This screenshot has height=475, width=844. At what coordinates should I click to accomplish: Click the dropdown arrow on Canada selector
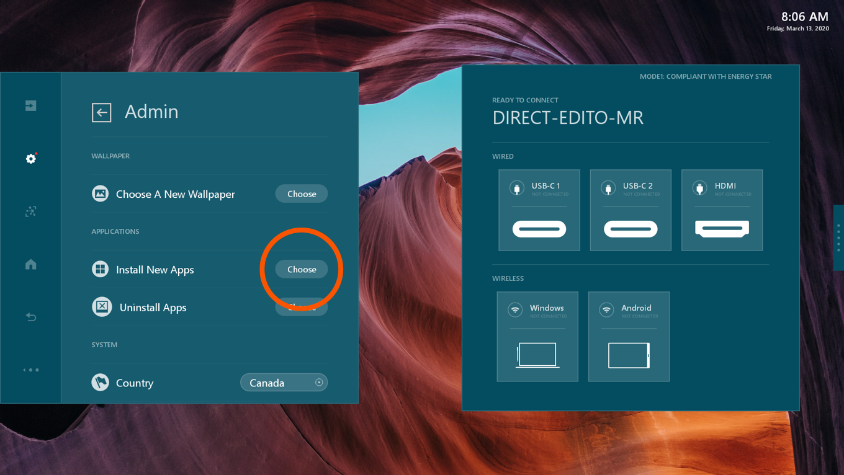319,383
